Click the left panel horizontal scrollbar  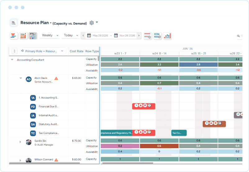pyautogui.click(x=44, y=163)
